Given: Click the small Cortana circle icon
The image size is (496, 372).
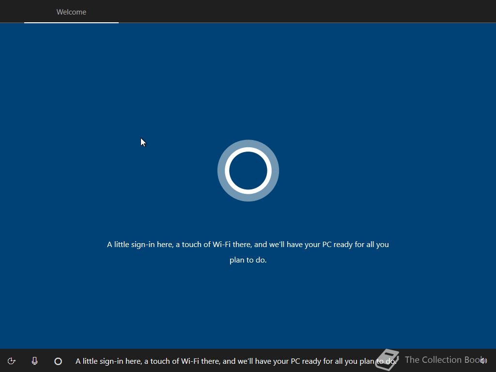Looking at the screenshot, I should [58, 361].
